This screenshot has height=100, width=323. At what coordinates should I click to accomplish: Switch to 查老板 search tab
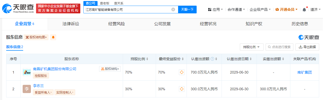click(x=104, y=3)
